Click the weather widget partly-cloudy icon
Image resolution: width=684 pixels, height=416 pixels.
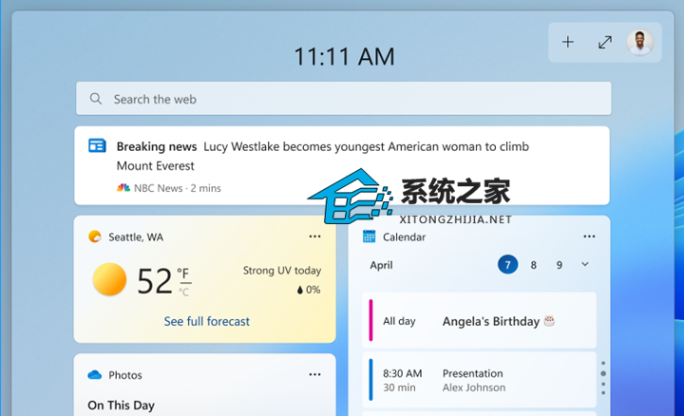point(94,236)
